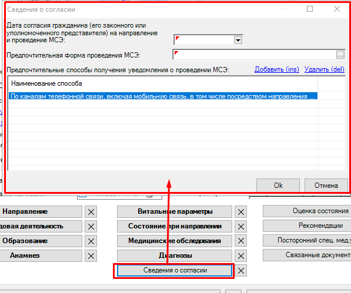Clear Витальные параметры with its X icon
This screenshot has height=293, width=351.
(x=241, y=211)
